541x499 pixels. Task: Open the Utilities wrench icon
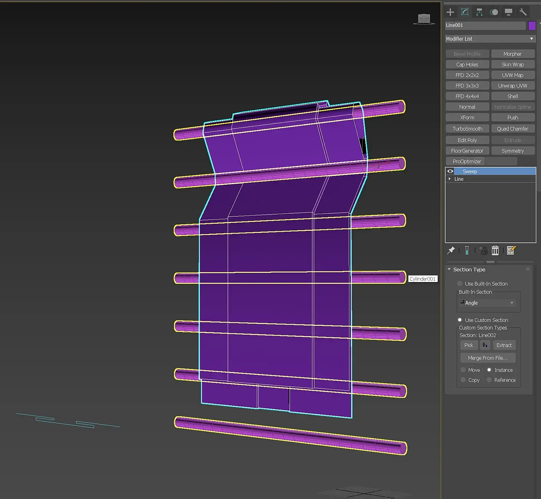click(523, 12)
